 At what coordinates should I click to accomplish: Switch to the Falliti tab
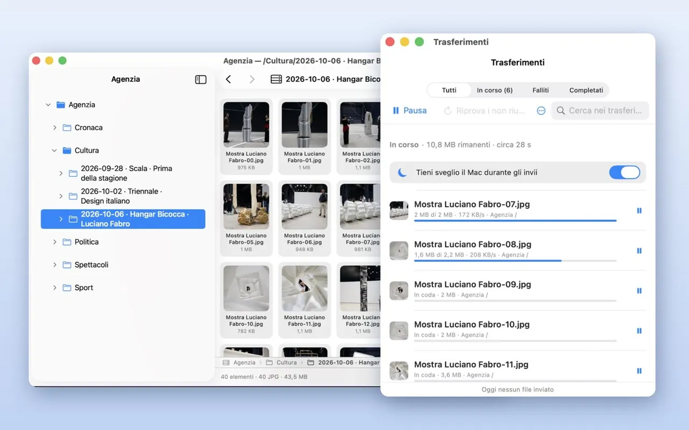540,90
